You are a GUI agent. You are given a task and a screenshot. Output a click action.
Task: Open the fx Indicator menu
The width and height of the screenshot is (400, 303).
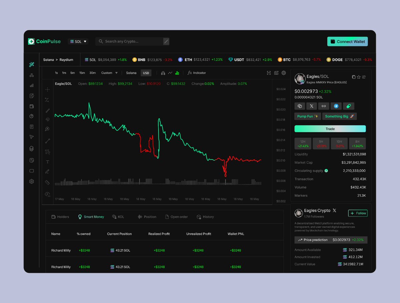point(197,73)
